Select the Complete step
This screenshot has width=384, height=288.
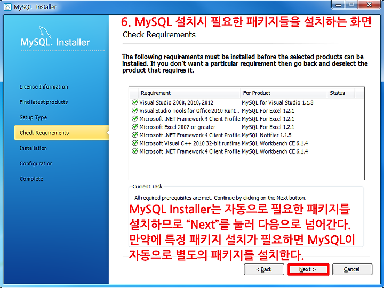[x=31, y=179]
